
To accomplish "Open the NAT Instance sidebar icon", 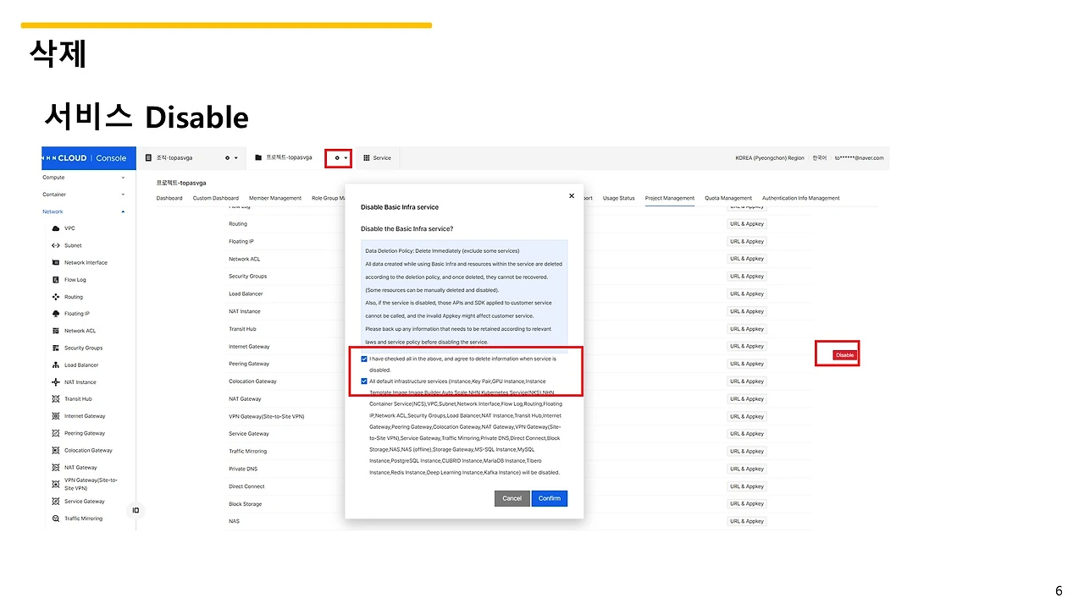I will click(56, 382).
